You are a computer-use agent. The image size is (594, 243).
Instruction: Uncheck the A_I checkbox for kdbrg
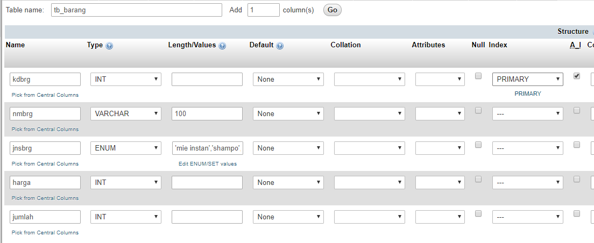[577, 76]
